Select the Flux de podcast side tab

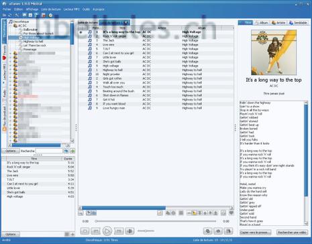[4, 118]
